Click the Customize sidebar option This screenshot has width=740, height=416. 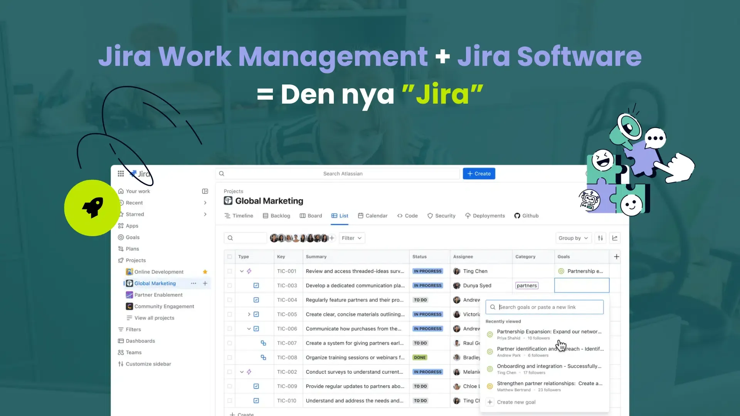(148, 364)
